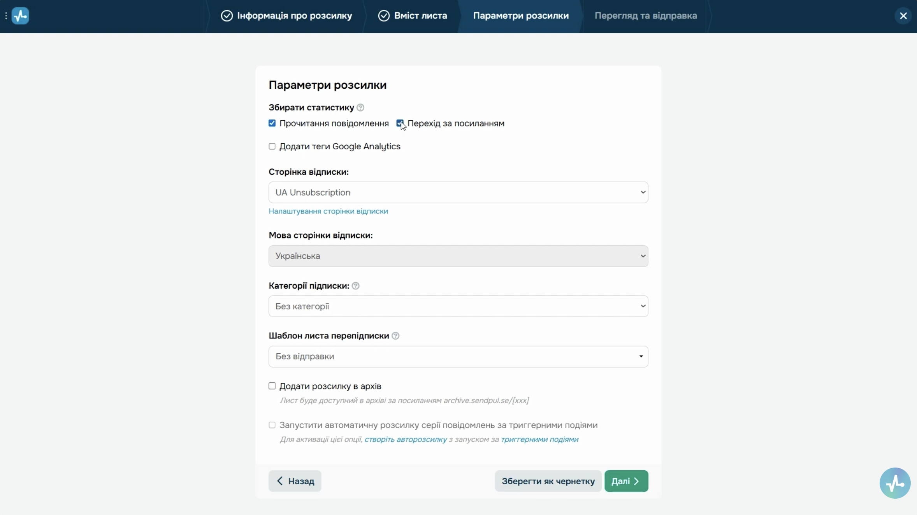
Task: Go to the Перегляд та відправка step tab
Action: 645,16
